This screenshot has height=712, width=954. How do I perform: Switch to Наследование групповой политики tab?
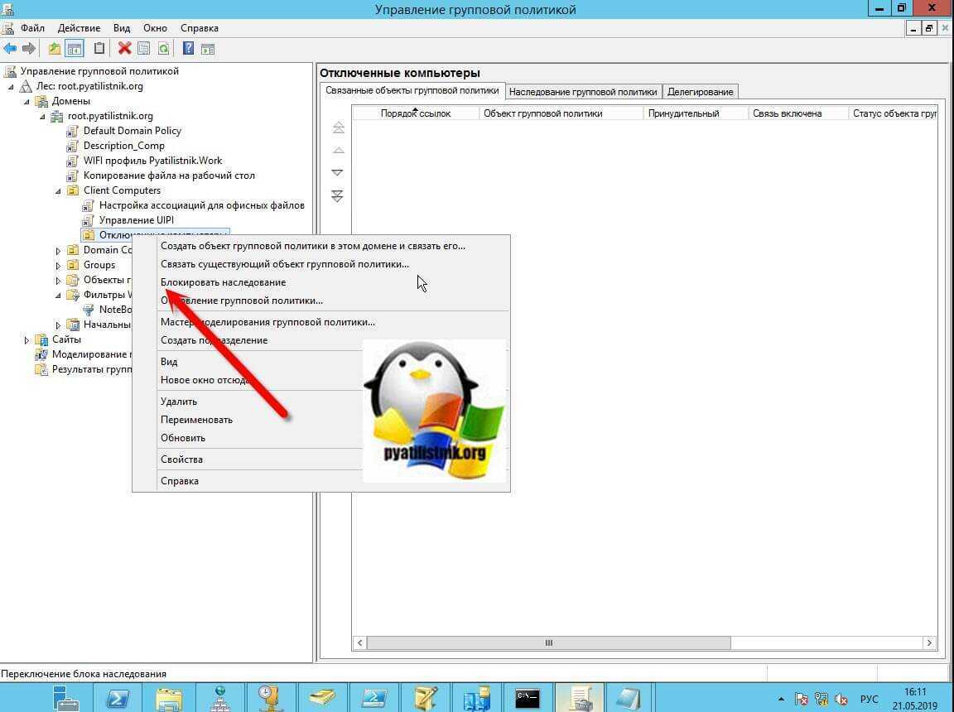(583, 92)
